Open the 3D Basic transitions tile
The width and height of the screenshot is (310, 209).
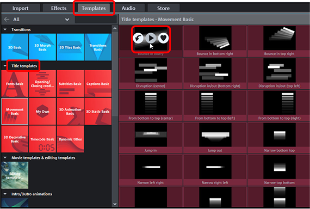tap(15, 47)
